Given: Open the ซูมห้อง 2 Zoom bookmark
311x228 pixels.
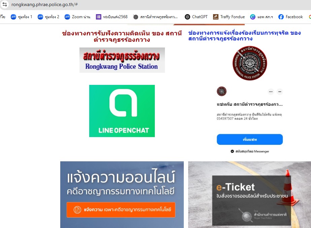Looking at the screenshot, I should (48, 17).
